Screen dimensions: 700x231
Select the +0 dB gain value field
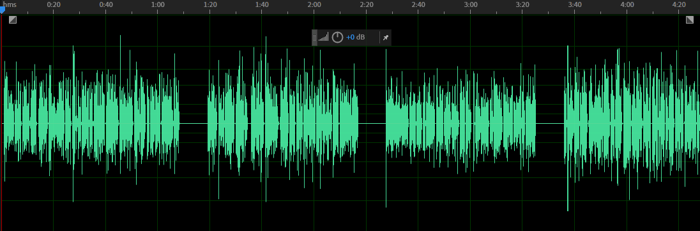pos(355,38)
